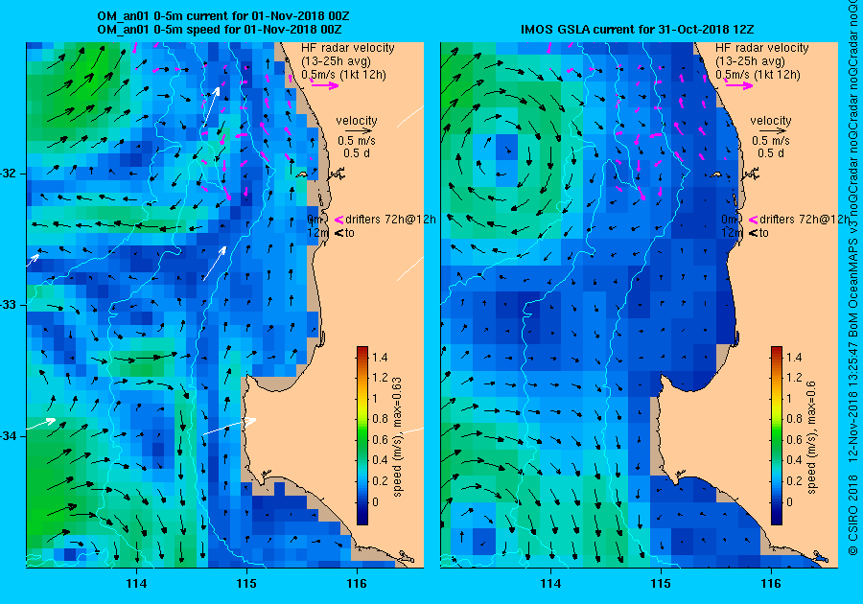Click latitude label '-32' on the y-axis

pyautogui.click(x=9, y=174)
